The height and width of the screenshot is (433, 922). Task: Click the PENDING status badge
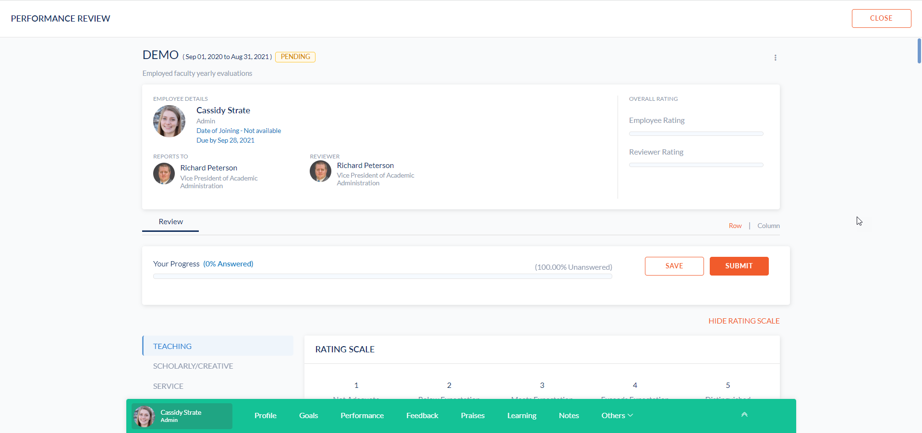295,57
